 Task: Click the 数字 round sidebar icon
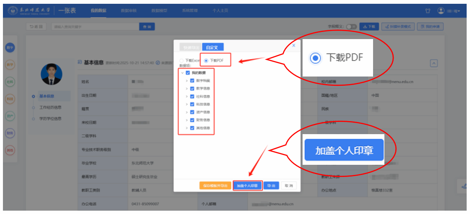tap(9, 48)
